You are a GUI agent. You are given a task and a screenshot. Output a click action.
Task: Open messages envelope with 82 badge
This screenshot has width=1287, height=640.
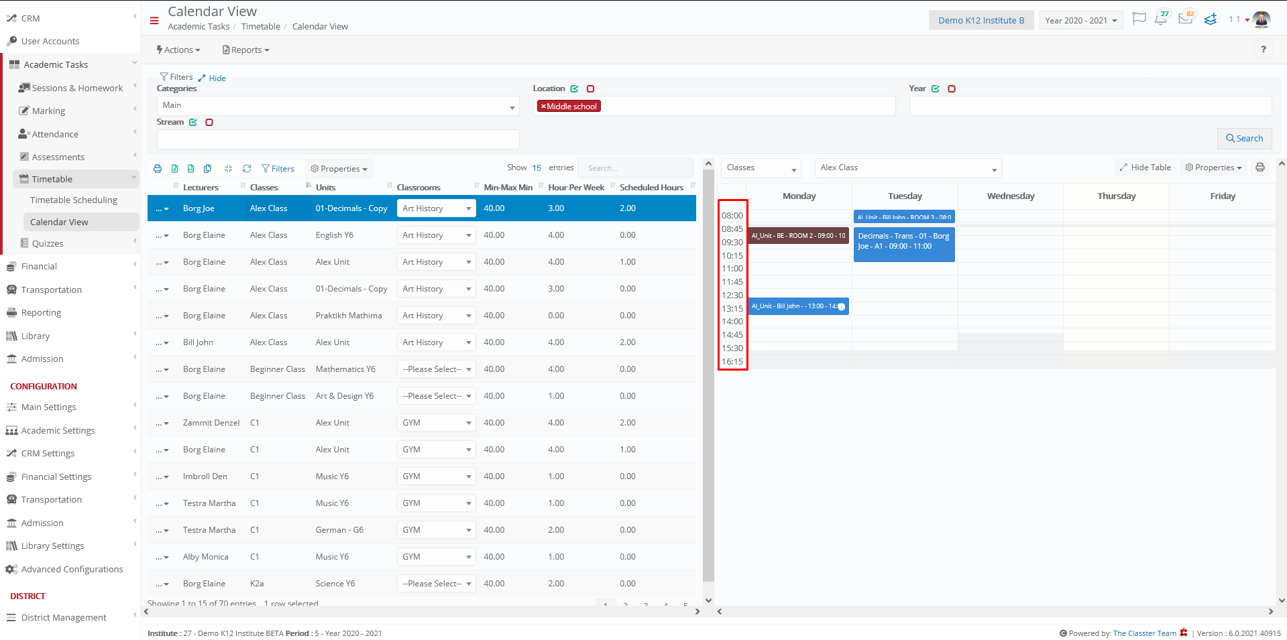[x=1186, y=19]
